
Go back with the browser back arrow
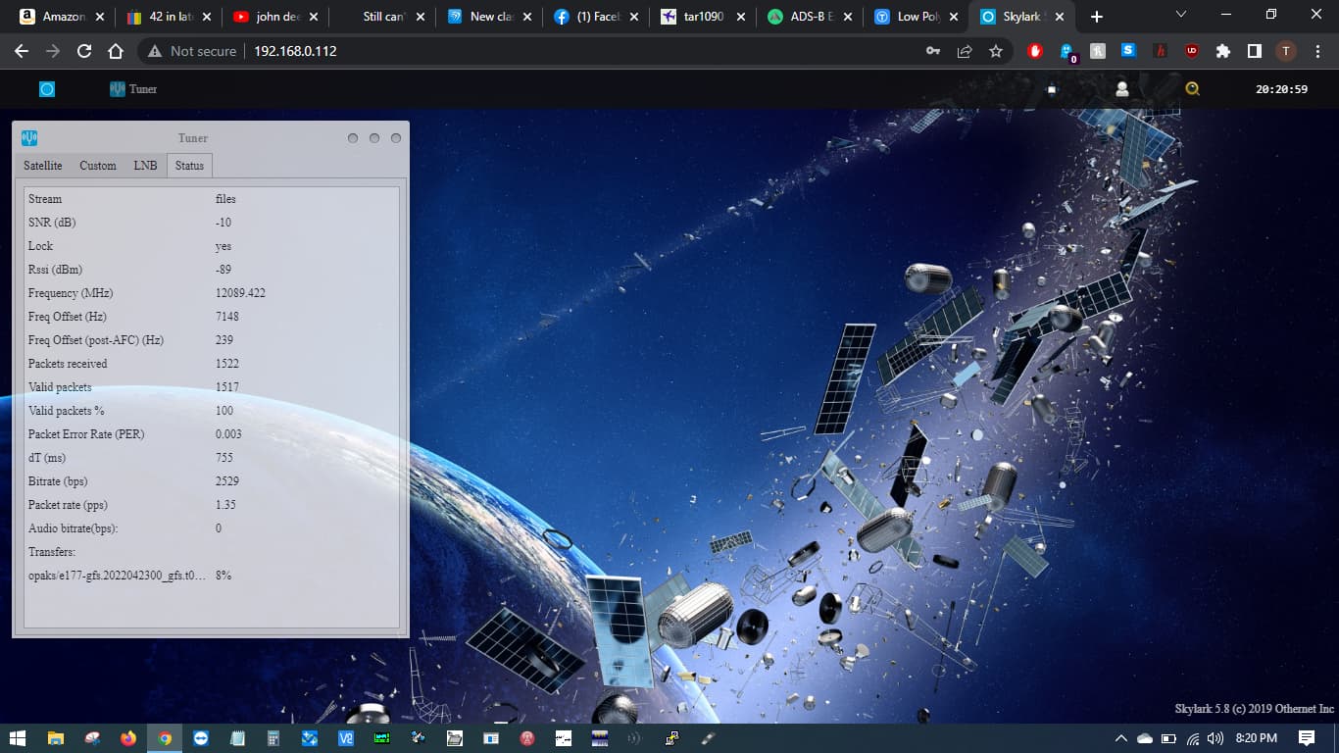click(x=22, y=51)
